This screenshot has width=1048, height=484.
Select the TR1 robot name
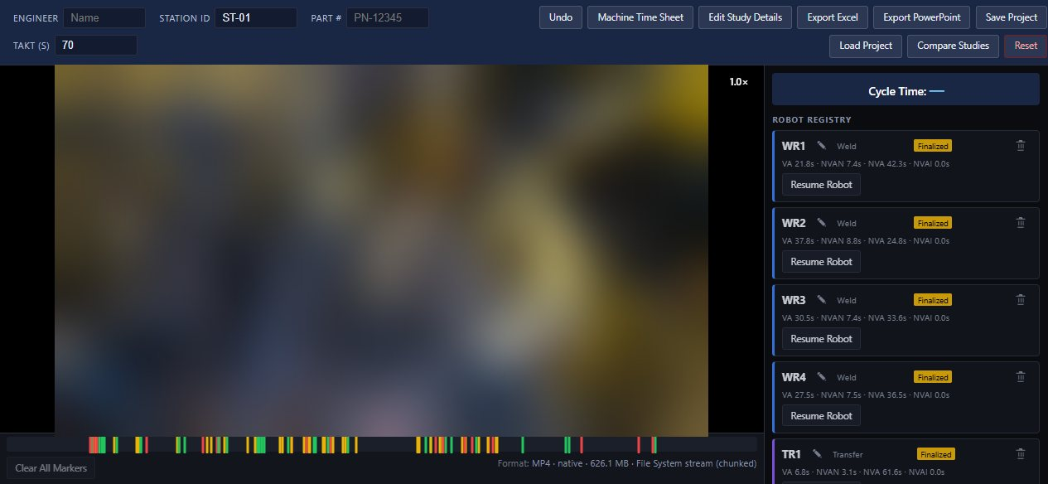(791, 454)
